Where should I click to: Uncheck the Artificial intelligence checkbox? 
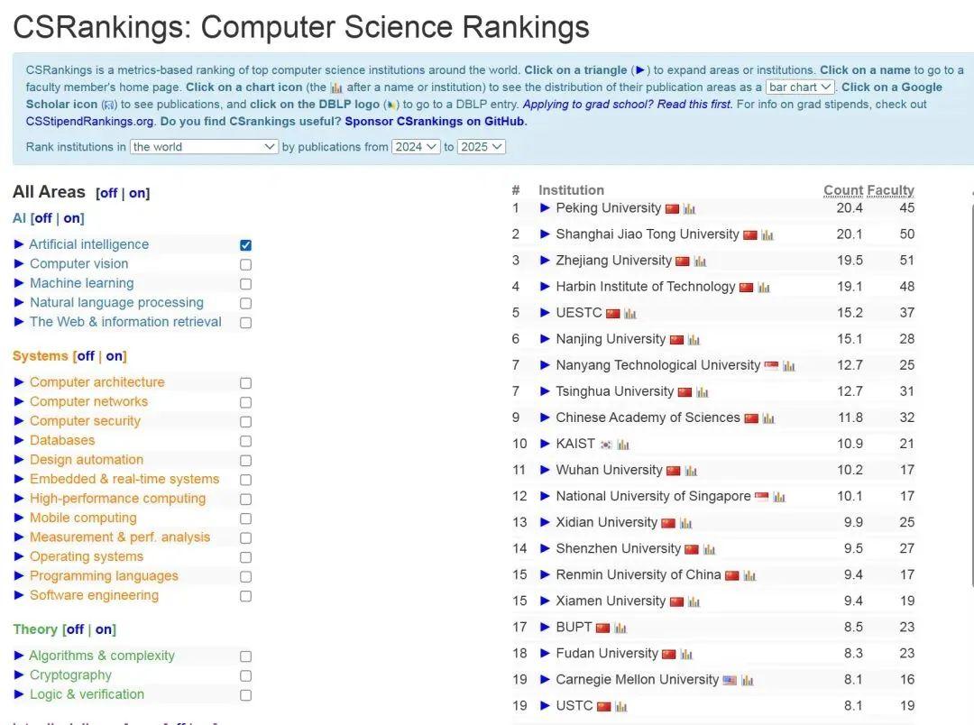(246, 245)
